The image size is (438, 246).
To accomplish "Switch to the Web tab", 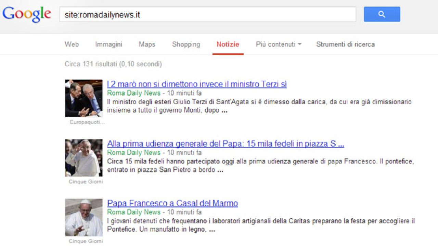I will tap(72, 44).
